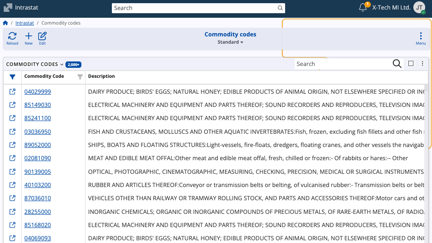Open the Menu kebab button

pos(421,38)
